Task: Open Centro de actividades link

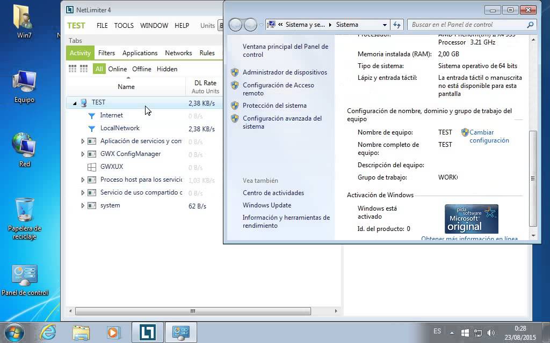Action: pyautogui.click(x=273, y=193)
